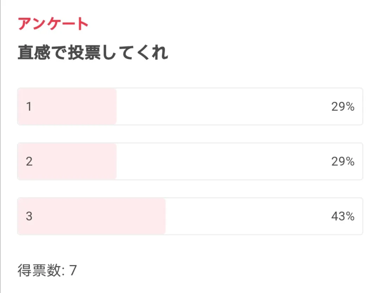
Task: Click the number label "1" in the poll
Action: click(29, 107)
